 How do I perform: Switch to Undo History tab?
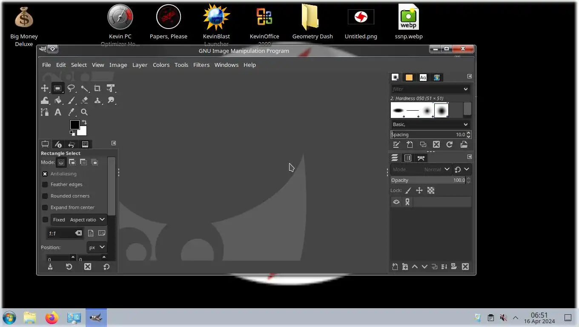[72, 145]
